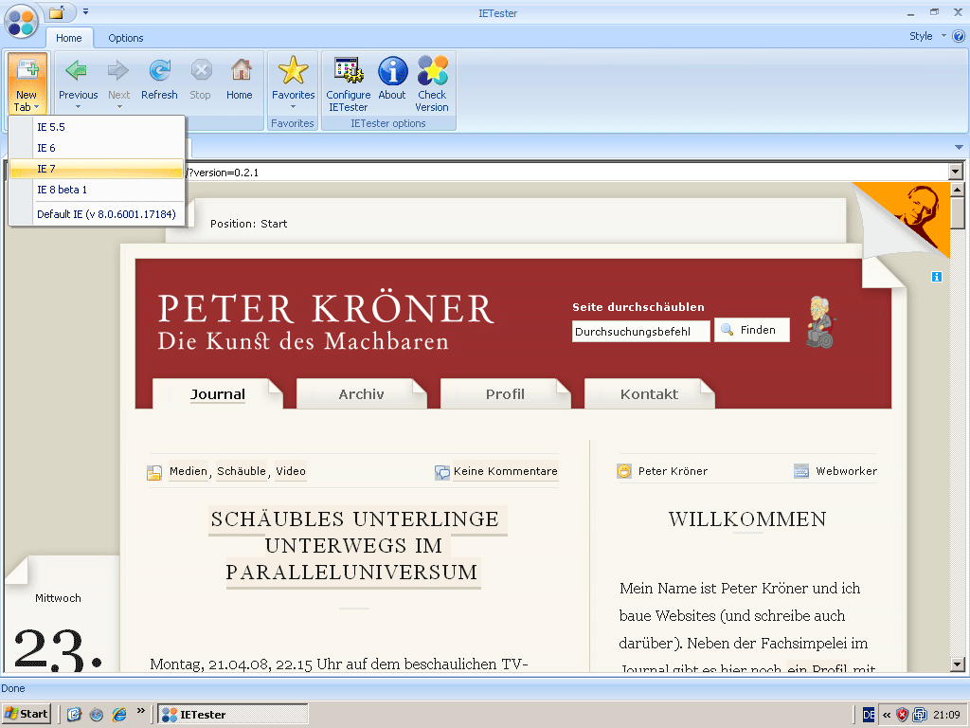
Task: Open the address bar dropdown arrow
Action: 956,173
